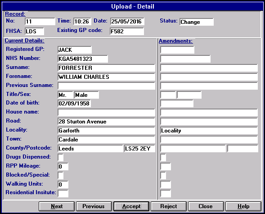Tick the amendments Drugs Dispensed checkbox
This screenshot has height=214, width=265.
click(x=163, y=158)
